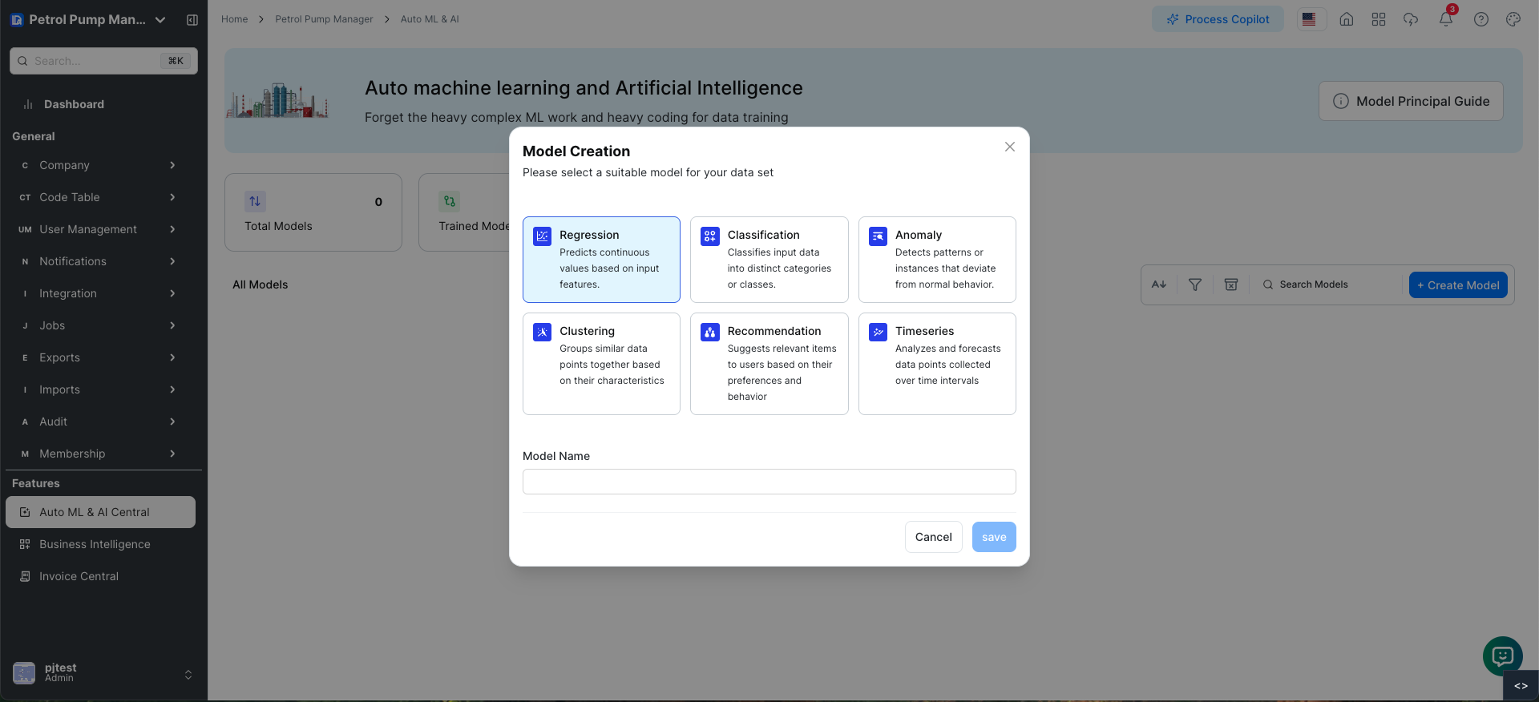Open the chat support bubble icon
Image resolution: width=1539 pixels, height=702 pixels.
click(1503, 656)
